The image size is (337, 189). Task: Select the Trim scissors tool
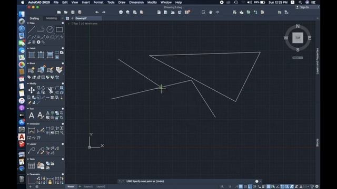pos(51,90)
